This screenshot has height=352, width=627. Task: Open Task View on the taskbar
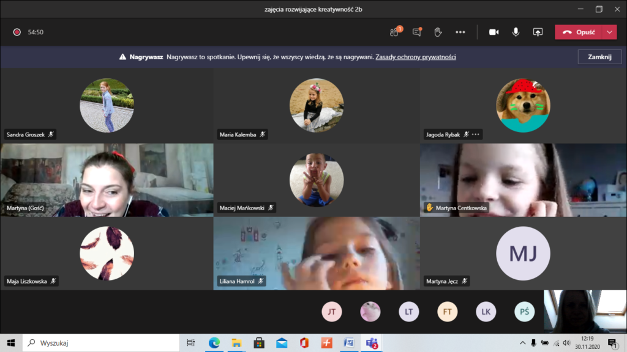tap(191, 343)
